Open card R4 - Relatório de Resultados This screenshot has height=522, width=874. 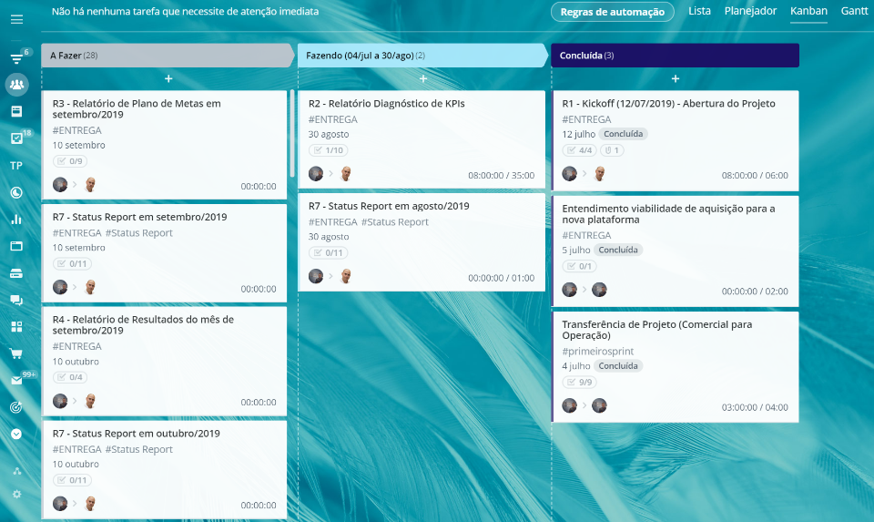[165, 361]
